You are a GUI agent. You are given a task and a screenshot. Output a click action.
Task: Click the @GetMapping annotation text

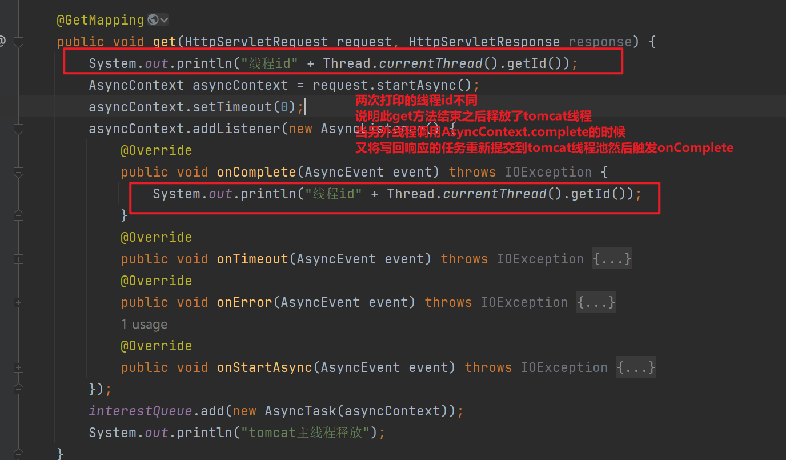[x=100, y=20]
